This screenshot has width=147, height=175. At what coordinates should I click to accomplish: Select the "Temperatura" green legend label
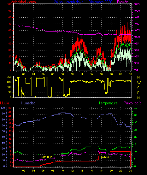pos(108,103)
